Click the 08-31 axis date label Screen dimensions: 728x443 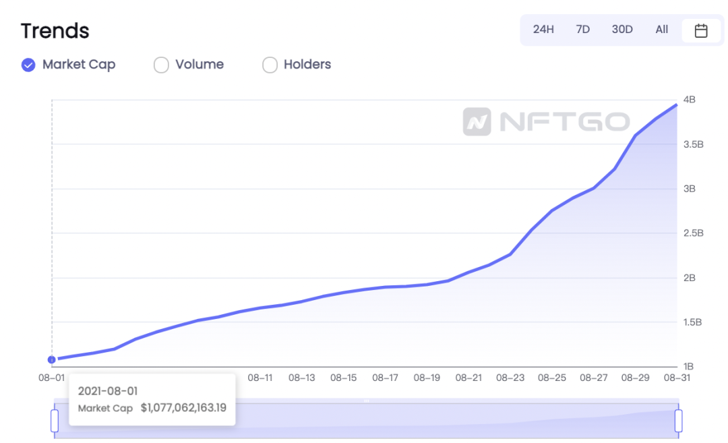(677, 378)
